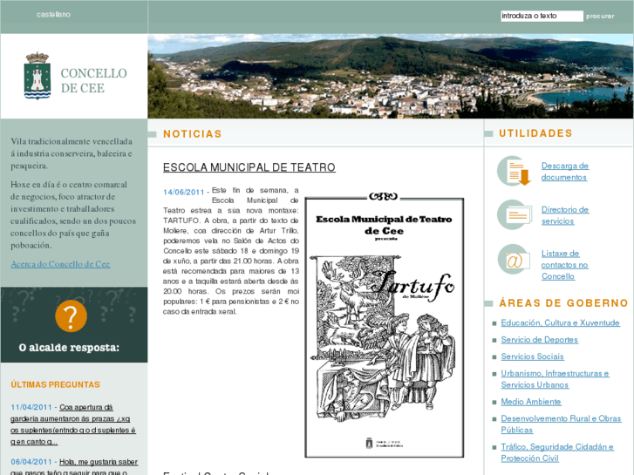Image resolution: width=634 pixels, height=475 pixels.
Task: Open Educación, Cultura e Xuventude area
Action: pyautogui.click(x=560, y=322)
